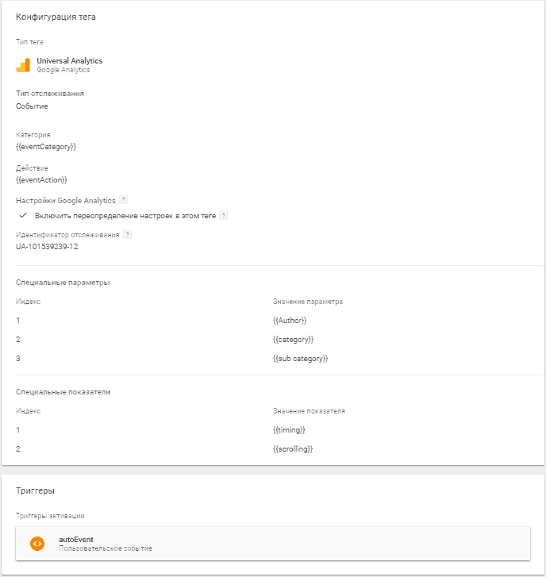Click the Событие tracking type value
The width and height of the screenshot is (546, 577).
click(x=32, y=106)
